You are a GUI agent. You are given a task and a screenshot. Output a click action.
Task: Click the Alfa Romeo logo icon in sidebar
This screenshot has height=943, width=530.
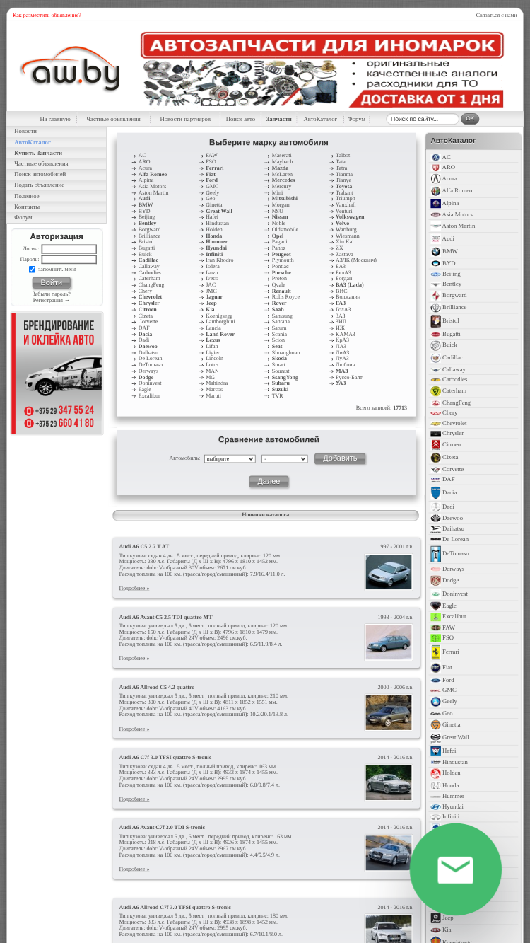435,191
